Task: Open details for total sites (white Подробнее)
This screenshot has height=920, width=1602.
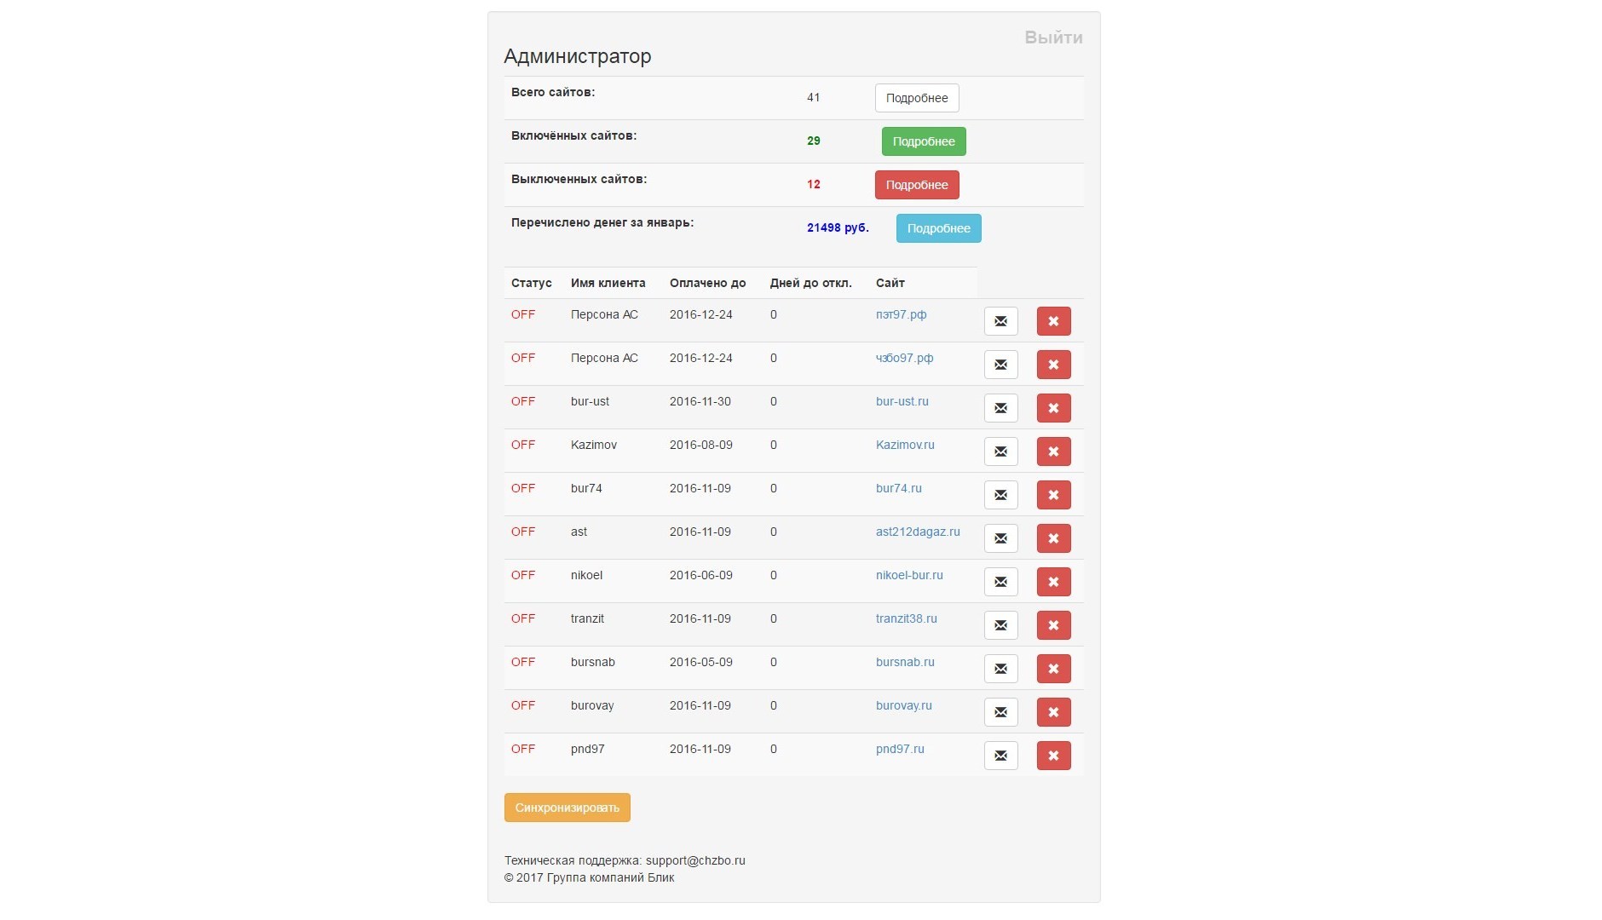Action: (x=916, y=98)
